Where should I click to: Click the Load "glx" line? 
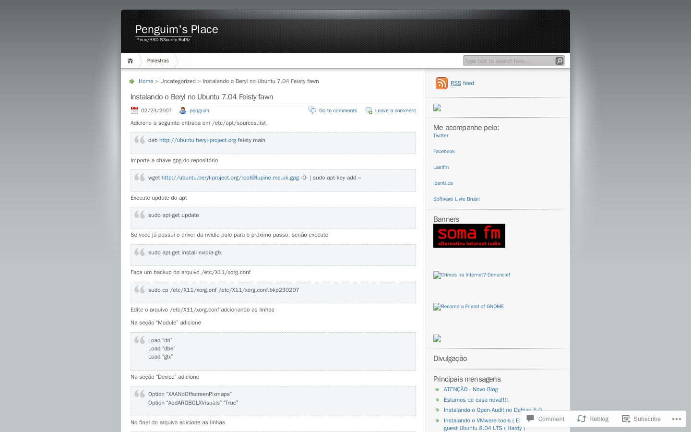pos(160,357)
